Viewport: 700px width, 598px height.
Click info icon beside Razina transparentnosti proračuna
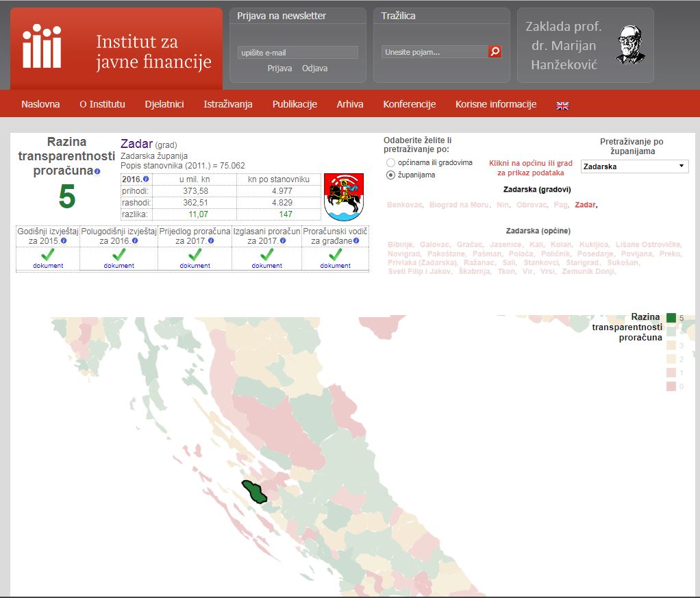pyautogui.click(x=97, y=171)
